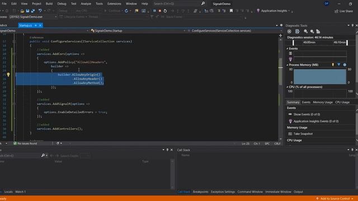The width and height of the screenshot is (358, 201).
Task: Open the SignalrDemo.Startup class dropdown
Action: pyautogui.click(x=138, y=31)
